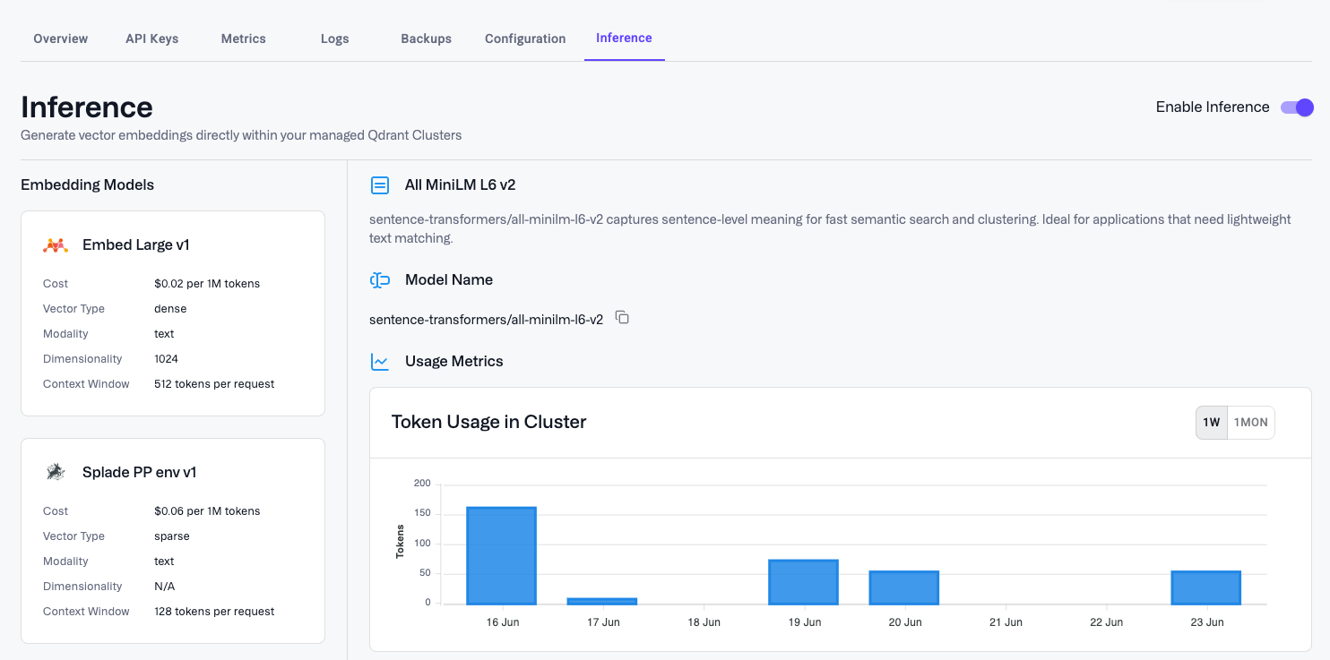This screenshot has width=1330, height=660.
Task: Click the Metrics navigation item
Action: click(243, 39)
